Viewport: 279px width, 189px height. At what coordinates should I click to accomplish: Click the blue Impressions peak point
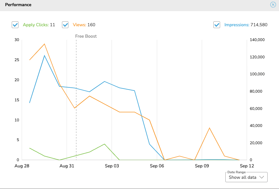(44, 56)
